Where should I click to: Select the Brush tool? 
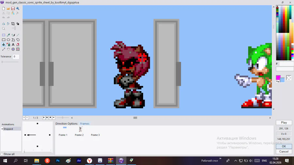pyautogui.click(x=13, y=35)
